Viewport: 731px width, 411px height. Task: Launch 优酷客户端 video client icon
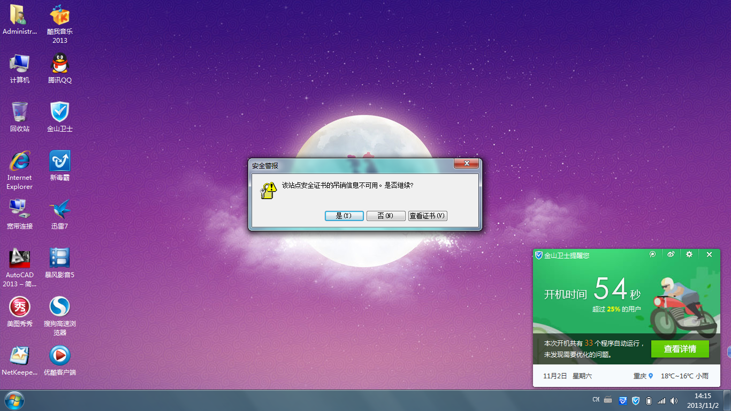pyautogui.click(x=60, y=355)
